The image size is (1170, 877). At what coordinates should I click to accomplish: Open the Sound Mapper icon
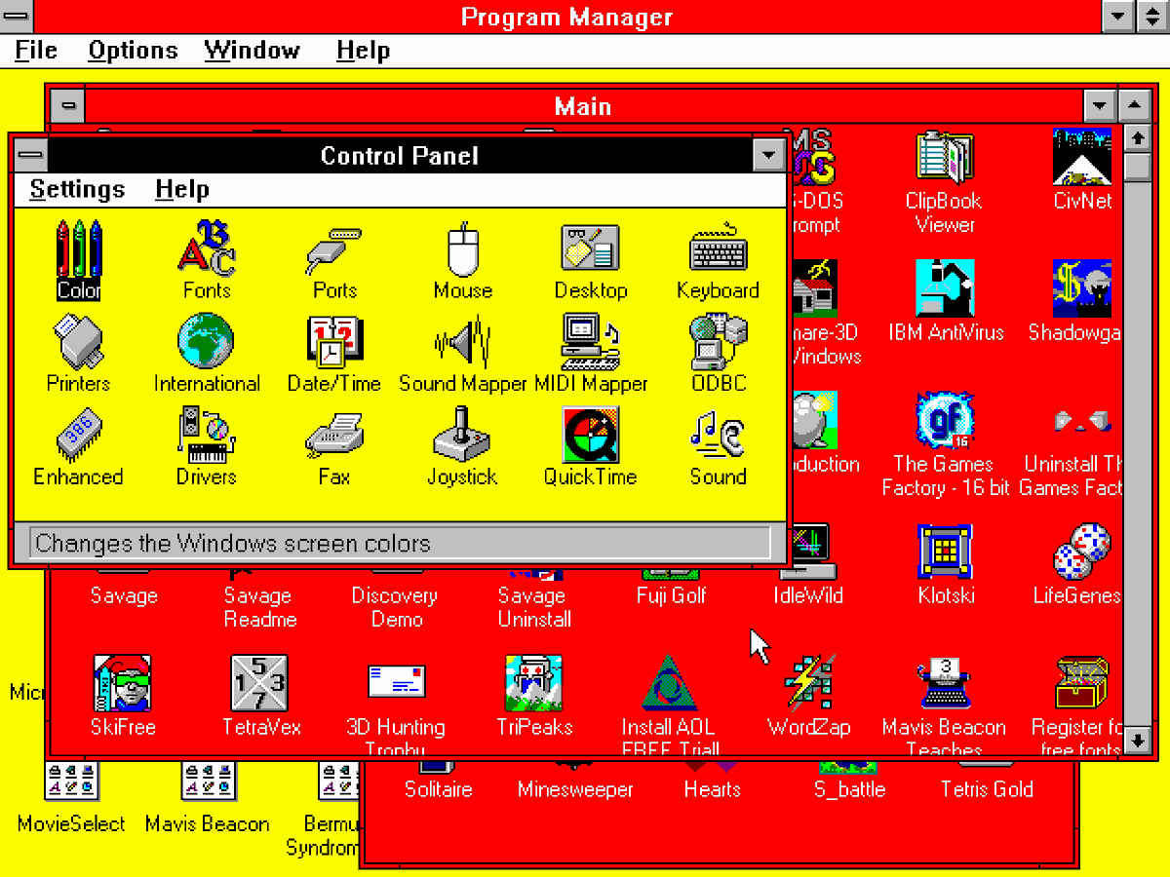(x=463, y=341)
